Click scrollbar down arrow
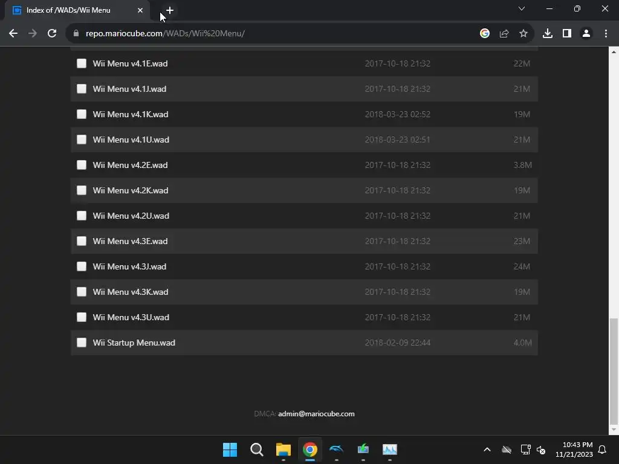 click(614, 430)
